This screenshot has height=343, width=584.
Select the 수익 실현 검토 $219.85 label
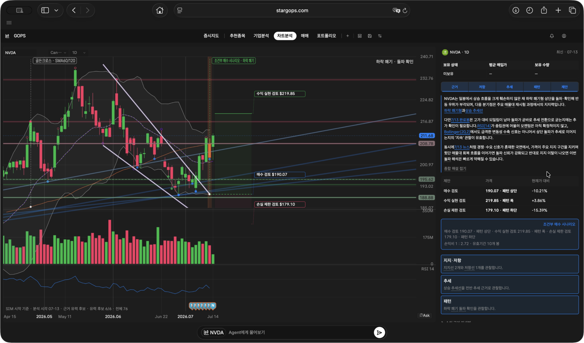[280, 94]
